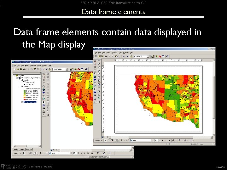Select the highlighted bottom layer in table of contents
Screen dimensions: 227x170
click(x=30, y=102)
